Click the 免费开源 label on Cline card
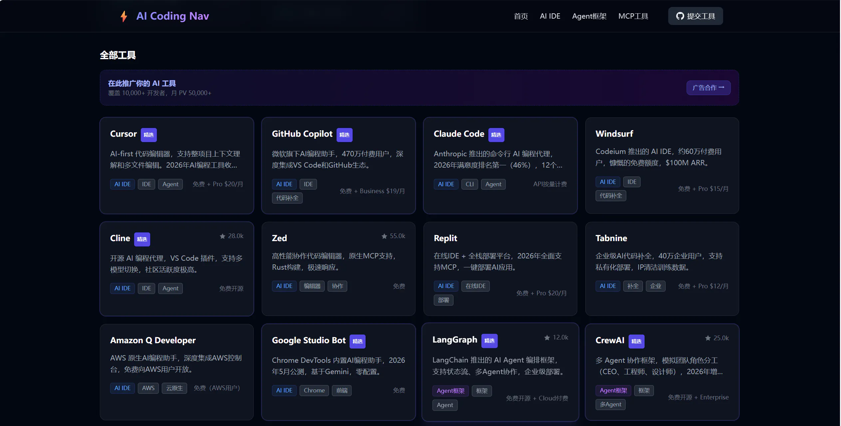Viewport: 841px width, 426px height. pos(231,289)
